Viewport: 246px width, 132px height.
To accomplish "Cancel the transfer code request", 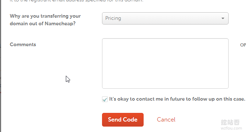I will pos(166,120).
